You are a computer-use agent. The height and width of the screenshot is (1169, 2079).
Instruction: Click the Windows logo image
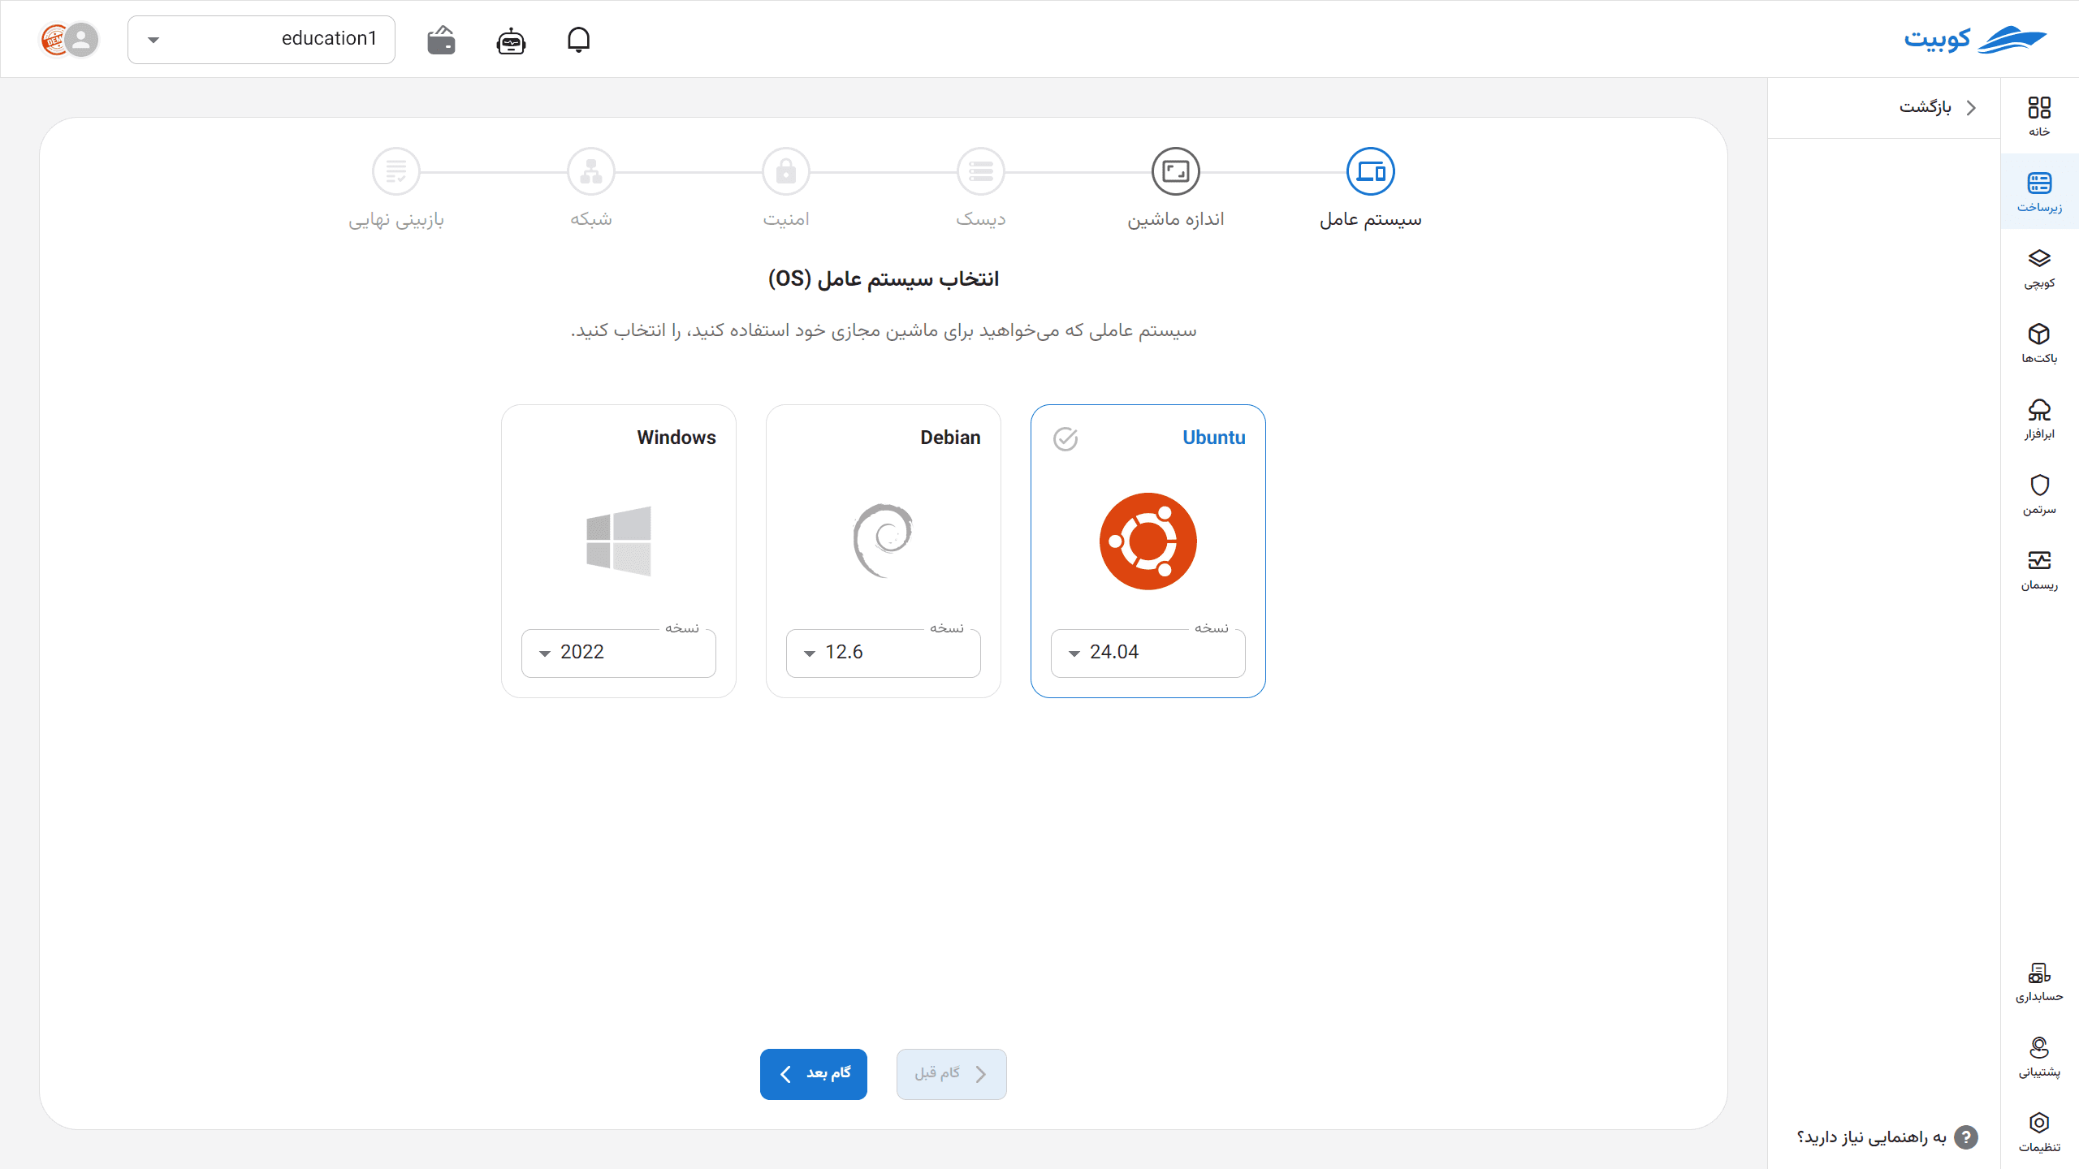pos(619,541)
